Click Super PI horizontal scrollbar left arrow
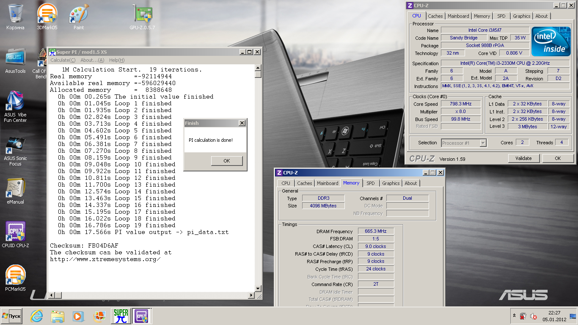 pyautogui.click(x=51, y=295)
